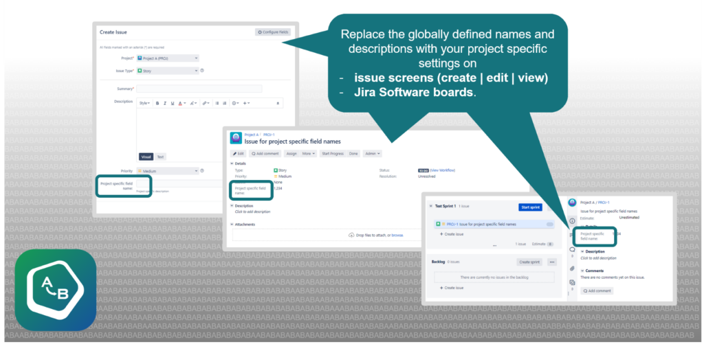This screenshot has width=704, height=344.
Task: Switch editor to Visual mode
Action: pos(146,157)
